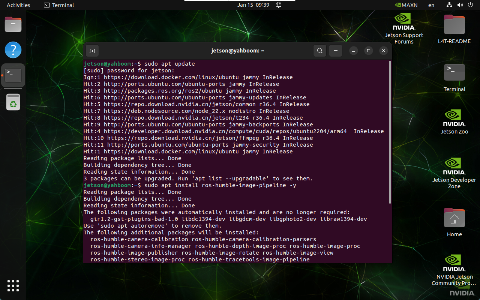Select the L4T-README folder on the desktop
This screenshot has height=300, width=480.
[x=454, y=29]
